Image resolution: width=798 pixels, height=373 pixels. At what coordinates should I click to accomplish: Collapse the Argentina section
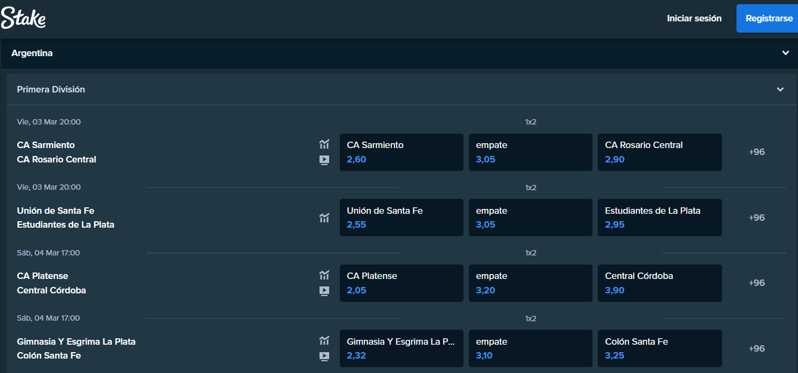pos(785,53)
